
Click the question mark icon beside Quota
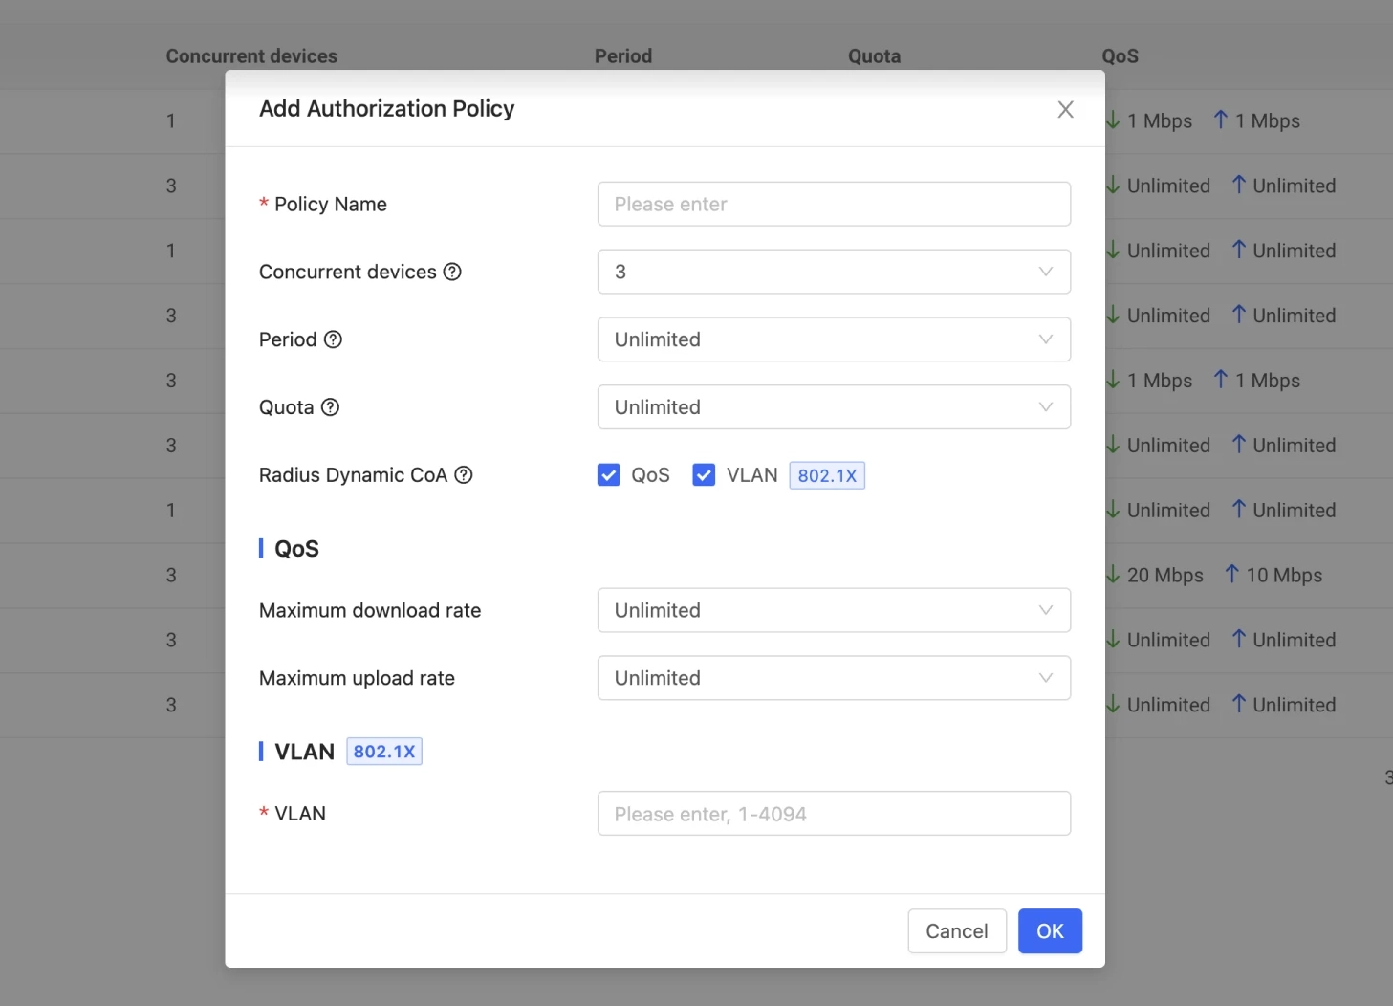coord(330,407)
